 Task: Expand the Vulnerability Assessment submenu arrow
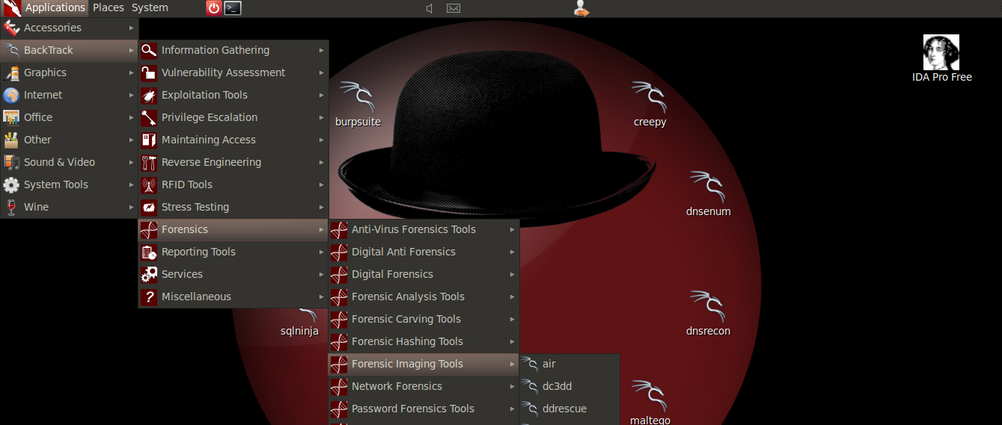pyautogui.click(x=321, y=72)
